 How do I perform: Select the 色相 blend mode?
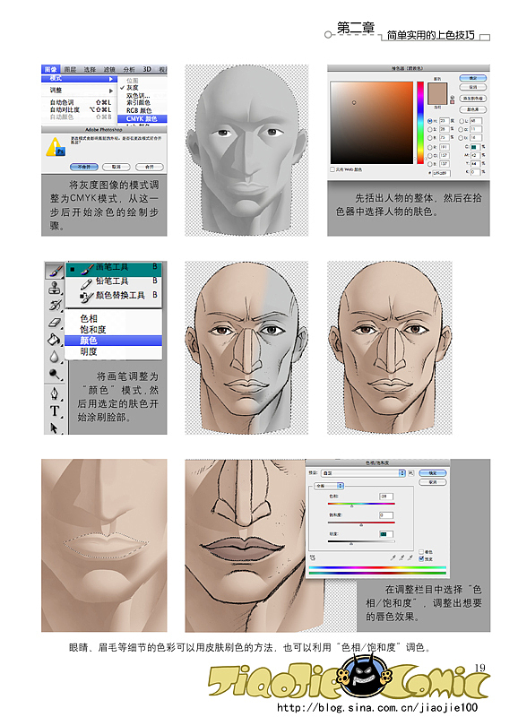[x=114, y=318]
